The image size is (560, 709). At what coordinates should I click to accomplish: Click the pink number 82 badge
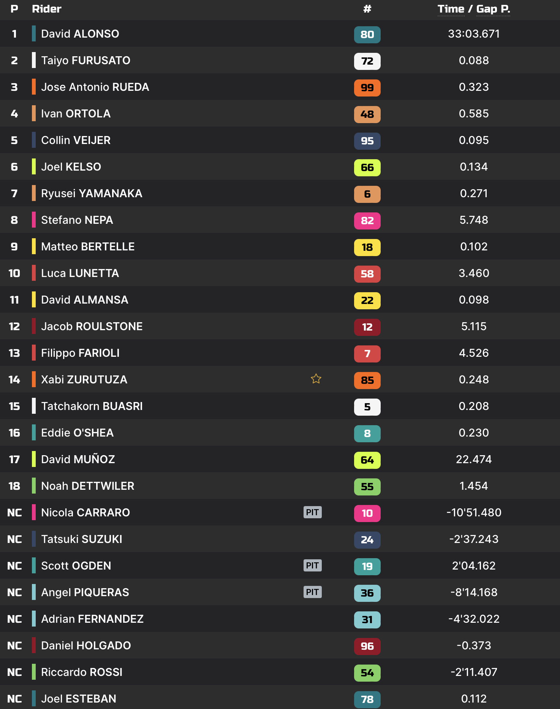coord(367,220)
